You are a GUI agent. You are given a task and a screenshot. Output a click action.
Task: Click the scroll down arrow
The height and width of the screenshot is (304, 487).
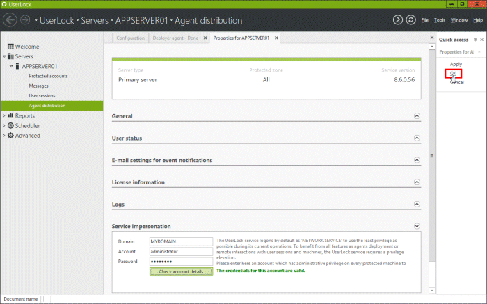pos(432,290)
